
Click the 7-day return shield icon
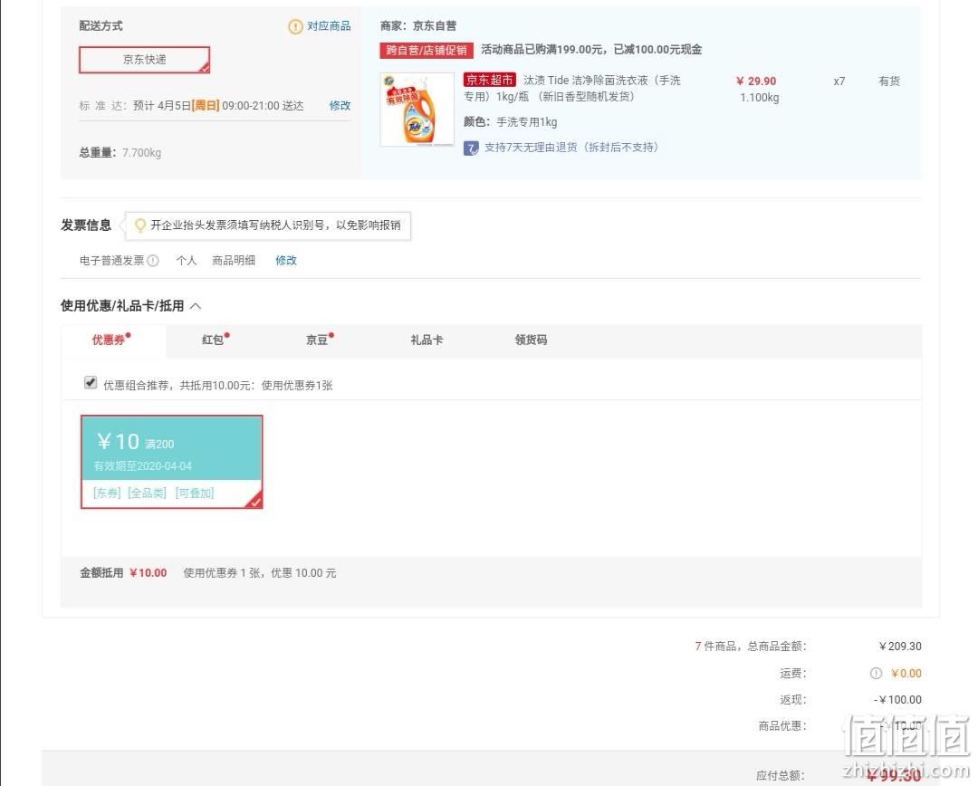coord(471,148)
